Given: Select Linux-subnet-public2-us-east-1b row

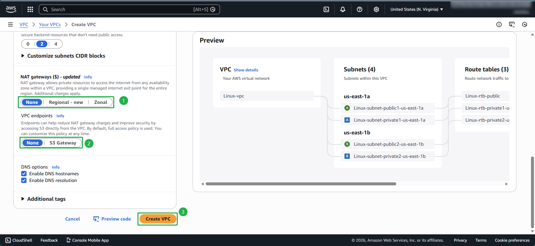Looking at the screenshot, I should tap(388, 144).
